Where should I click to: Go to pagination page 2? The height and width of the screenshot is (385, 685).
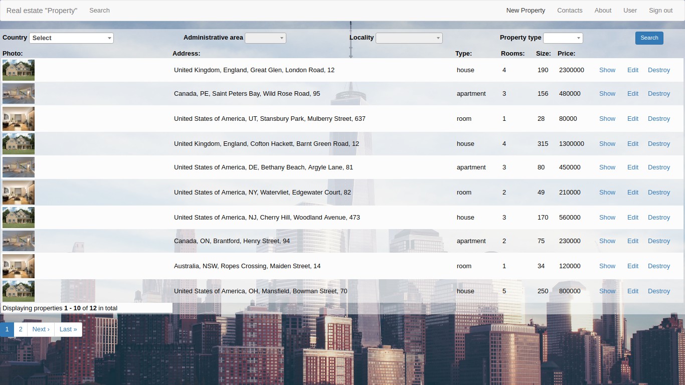click(x=21, y=329)
